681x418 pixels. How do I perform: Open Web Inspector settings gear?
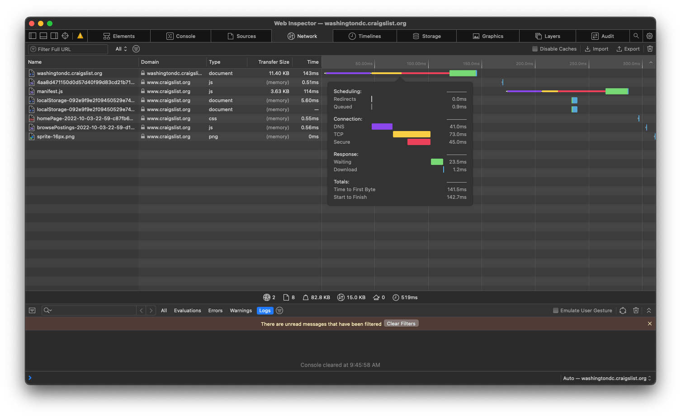[x=649, y=36]
